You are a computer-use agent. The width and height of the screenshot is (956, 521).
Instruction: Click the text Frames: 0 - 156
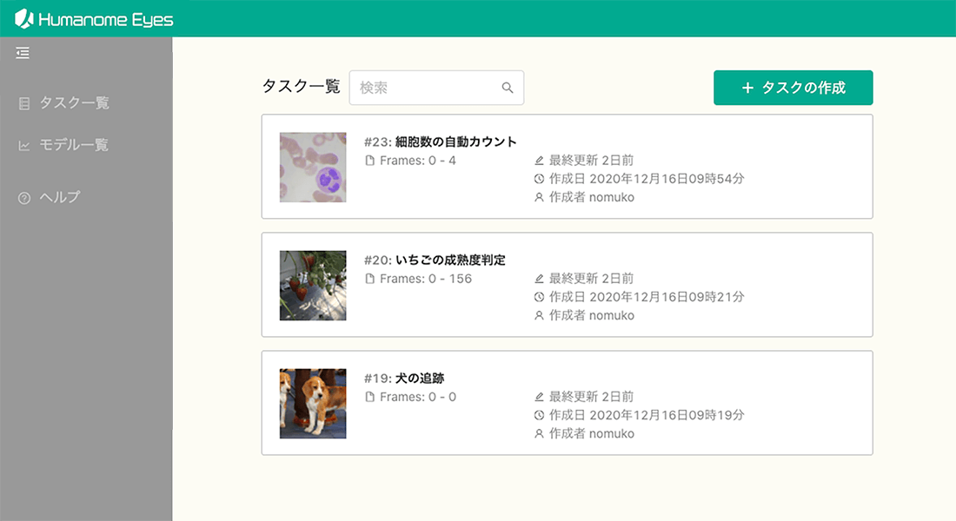[x=426, y=279]
